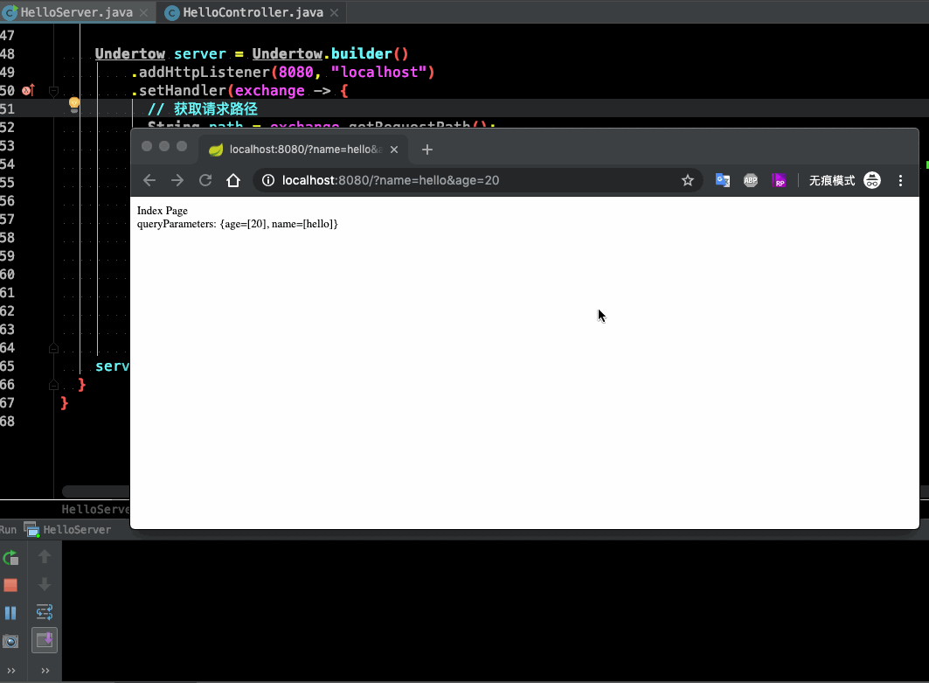Collapse the lambda fold at line 50
The height and width of the screenshot is (683, 929).
click(x=53, y=91)
